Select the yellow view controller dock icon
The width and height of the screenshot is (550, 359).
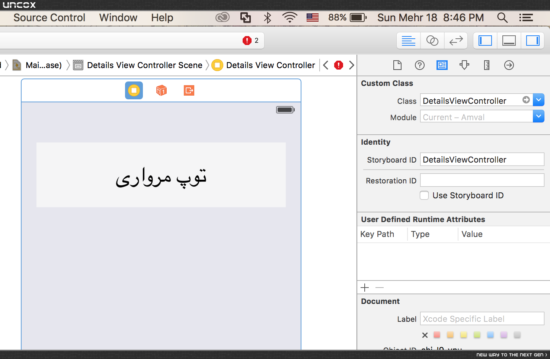point(134,90)
